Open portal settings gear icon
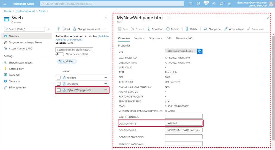 [x=214, y=4]
